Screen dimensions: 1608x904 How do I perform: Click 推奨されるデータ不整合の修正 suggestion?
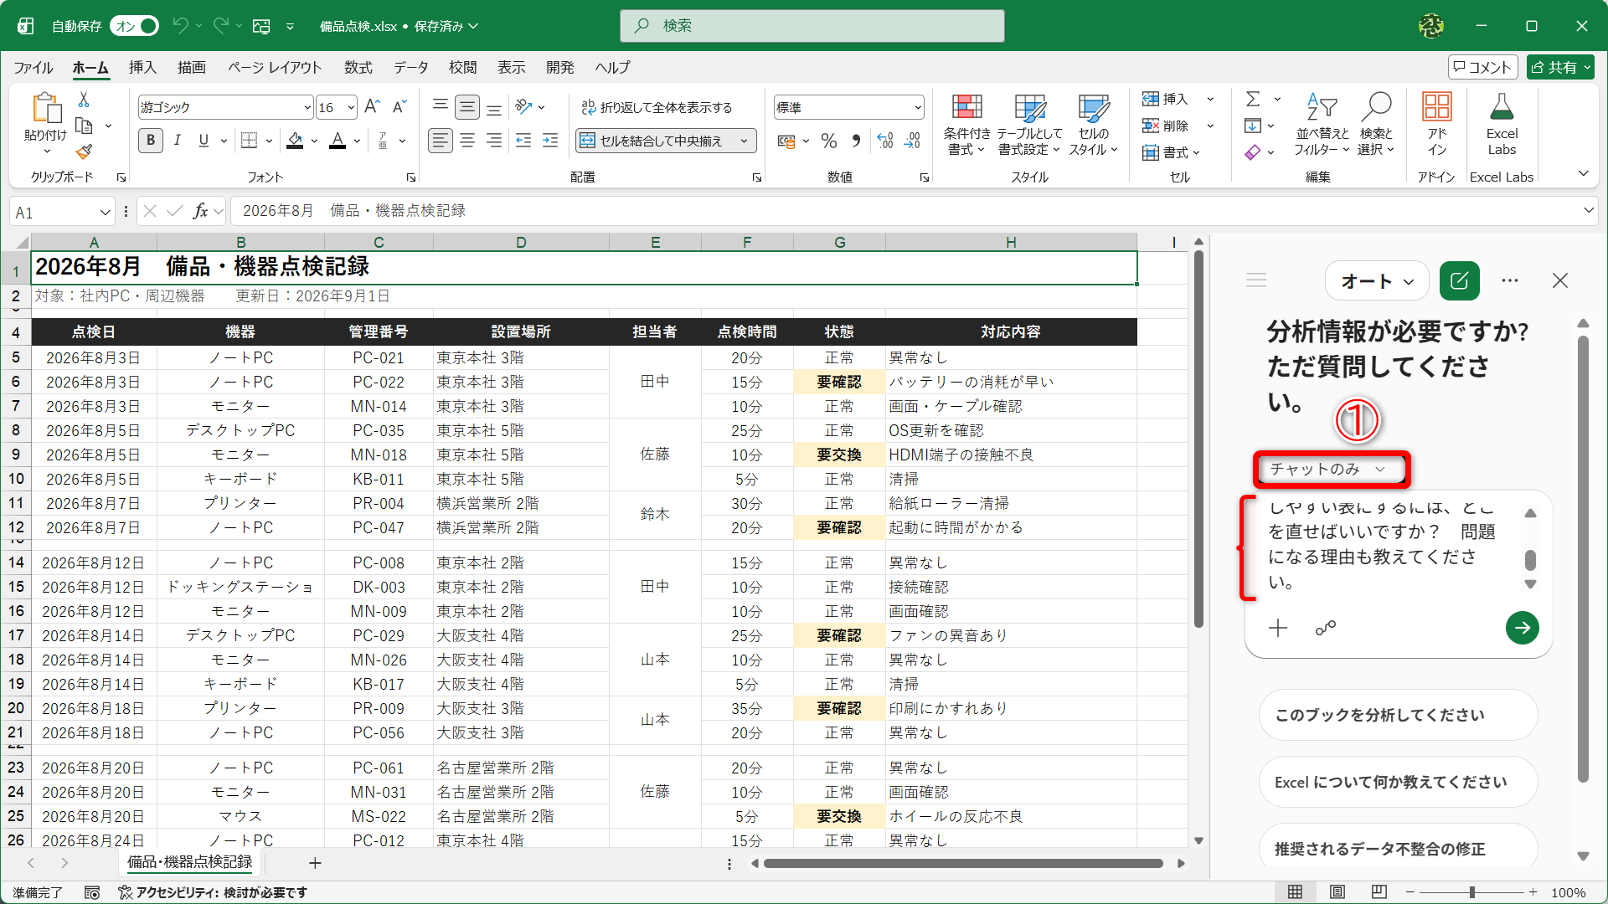[1398, 847]
